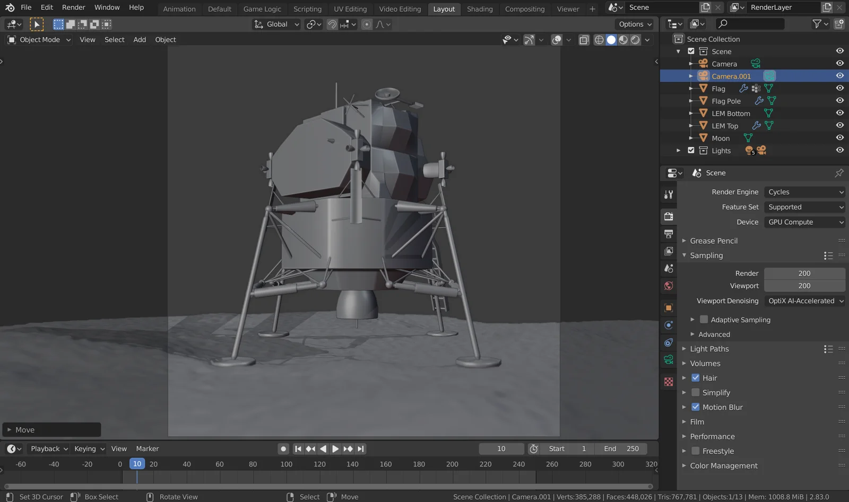Enable Adaptive Sampling
Screen dimensions: 849x502
(x=704, y=320)
